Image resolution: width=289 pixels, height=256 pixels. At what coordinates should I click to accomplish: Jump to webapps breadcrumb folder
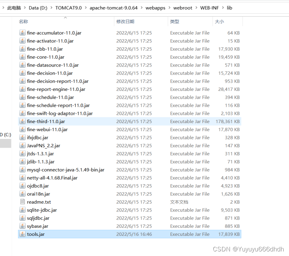coord(155,8)
